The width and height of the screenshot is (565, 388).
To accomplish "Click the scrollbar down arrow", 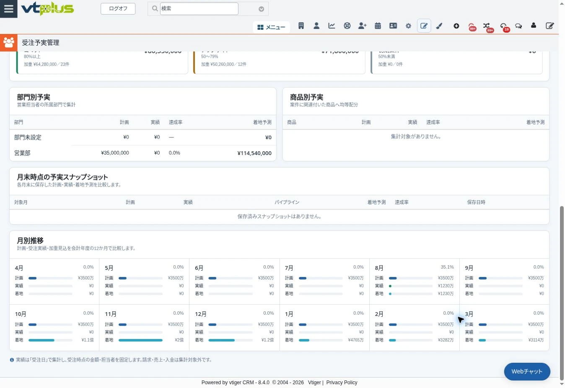I will [x=562, y=384].
